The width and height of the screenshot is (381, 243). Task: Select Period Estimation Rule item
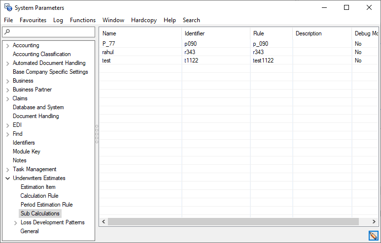tap(46, 205)
